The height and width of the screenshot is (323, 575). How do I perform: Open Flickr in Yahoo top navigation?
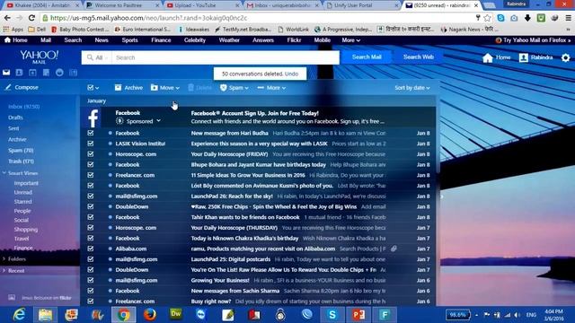(x=294, y=40)
